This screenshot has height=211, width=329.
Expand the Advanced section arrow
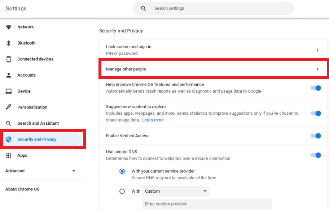(74, 171)
